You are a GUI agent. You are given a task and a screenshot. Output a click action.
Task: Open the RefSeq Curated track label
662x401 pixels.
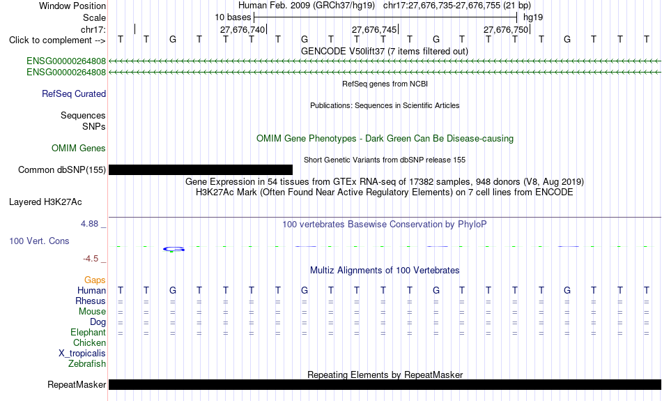[x=74, y=94]
